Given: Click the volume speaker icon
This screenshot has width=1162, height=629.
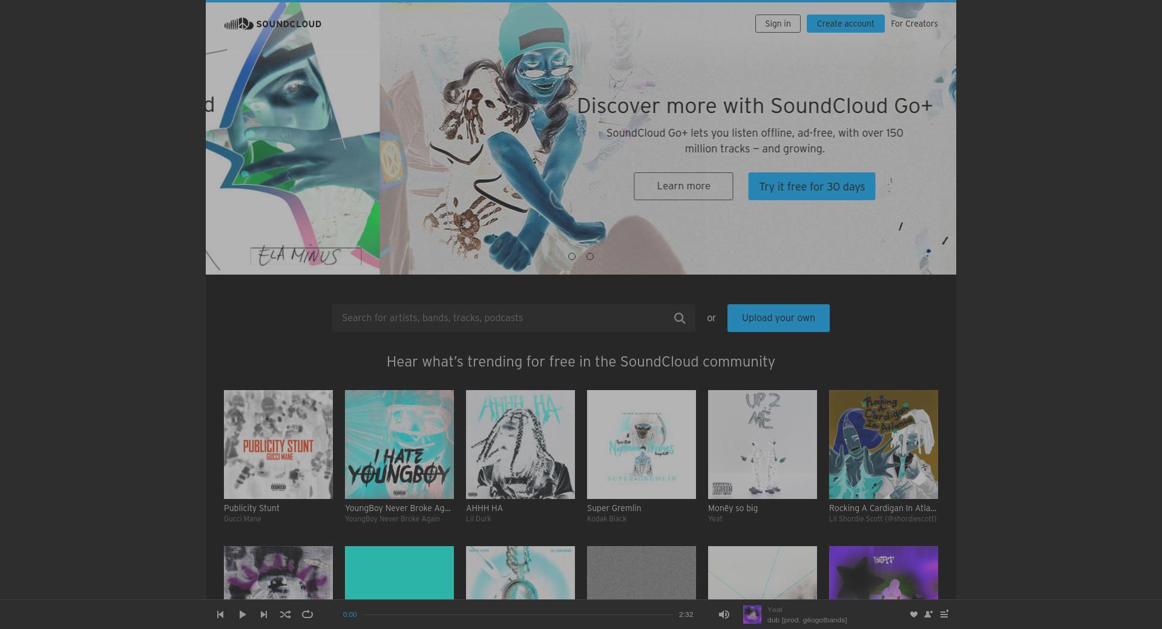Looking at the screenshot, I should [x=724, y=614].
